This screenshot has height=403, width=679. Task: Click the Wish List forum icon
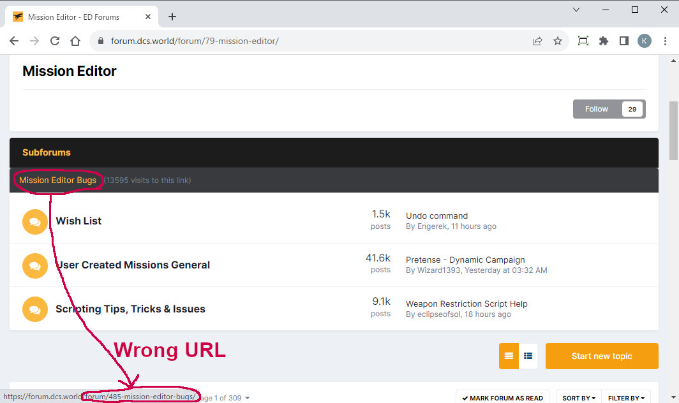[x=35, y=222]
